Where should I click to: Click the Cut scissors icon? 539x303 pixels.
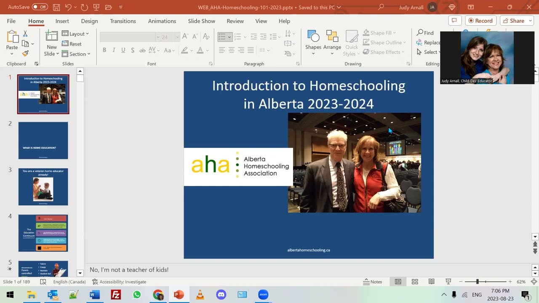pyautogui.click(x=25, y=34)
